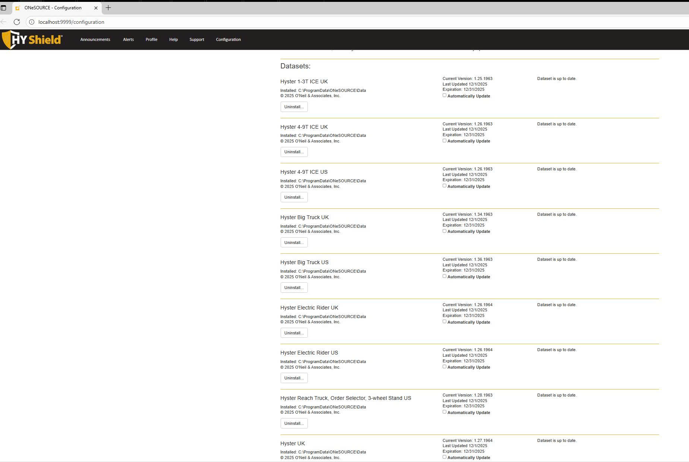Open a new browser tab
Image resolution: width=689 pixels, height=462 pixels.
(x=108, y=7)
